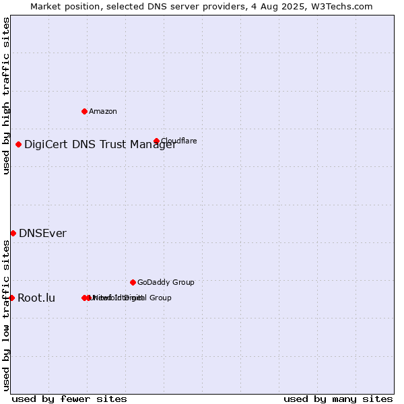Click the Root.lu red marker
404x404 pixels.
11,298
